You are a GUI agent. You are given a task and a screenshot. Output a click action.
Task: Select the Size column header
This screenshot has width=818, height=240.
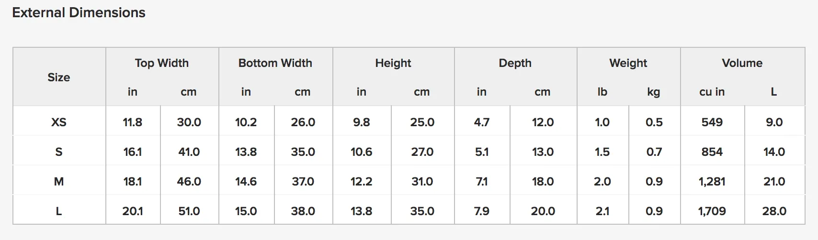(59, 77)
